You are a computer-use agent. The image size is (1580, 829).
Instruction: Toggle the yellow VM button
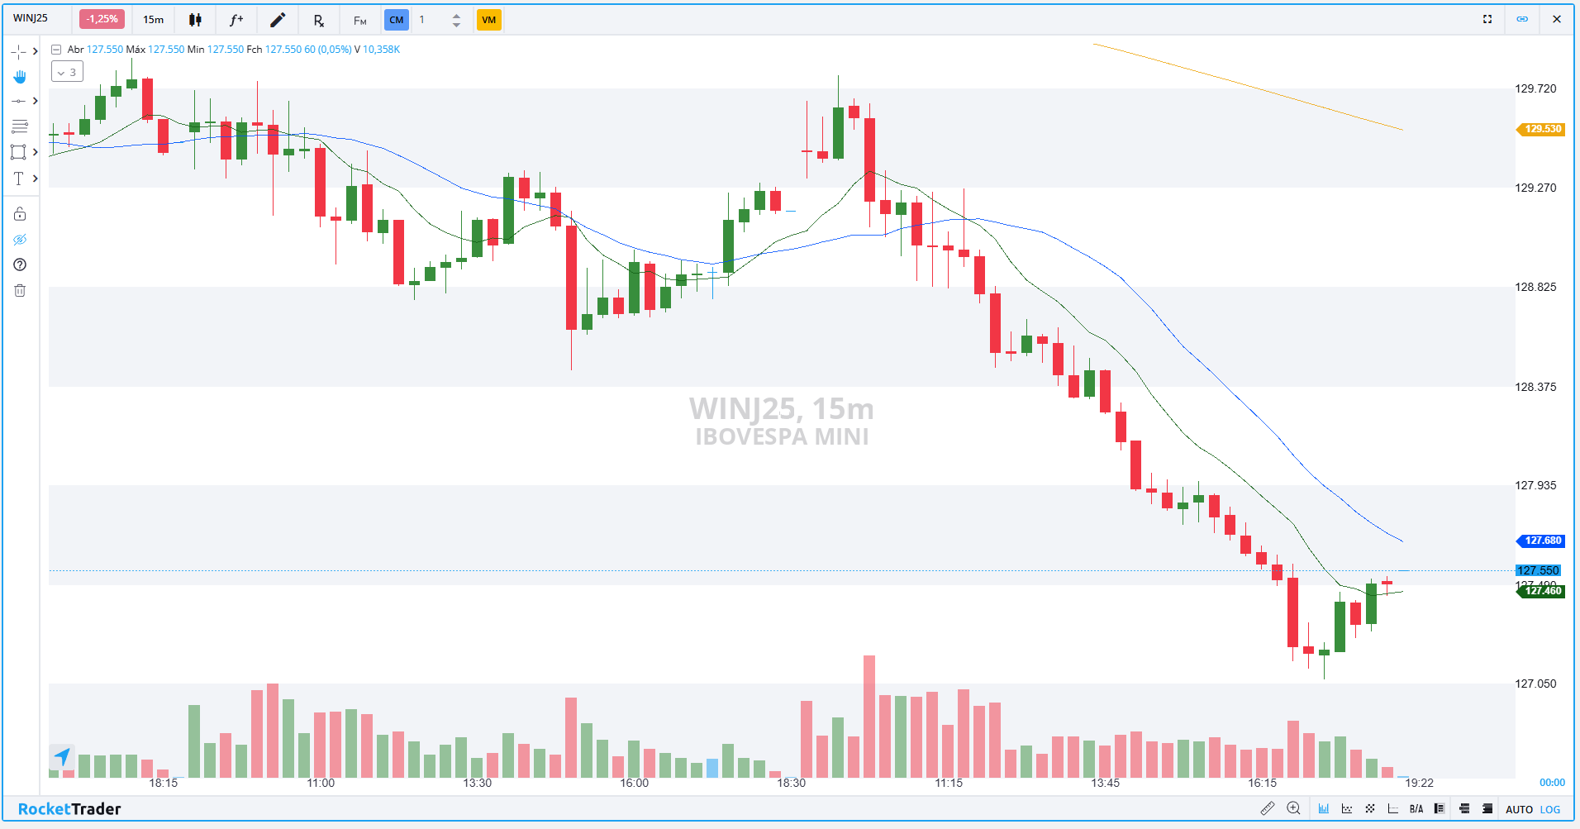[x=489, y=20]
